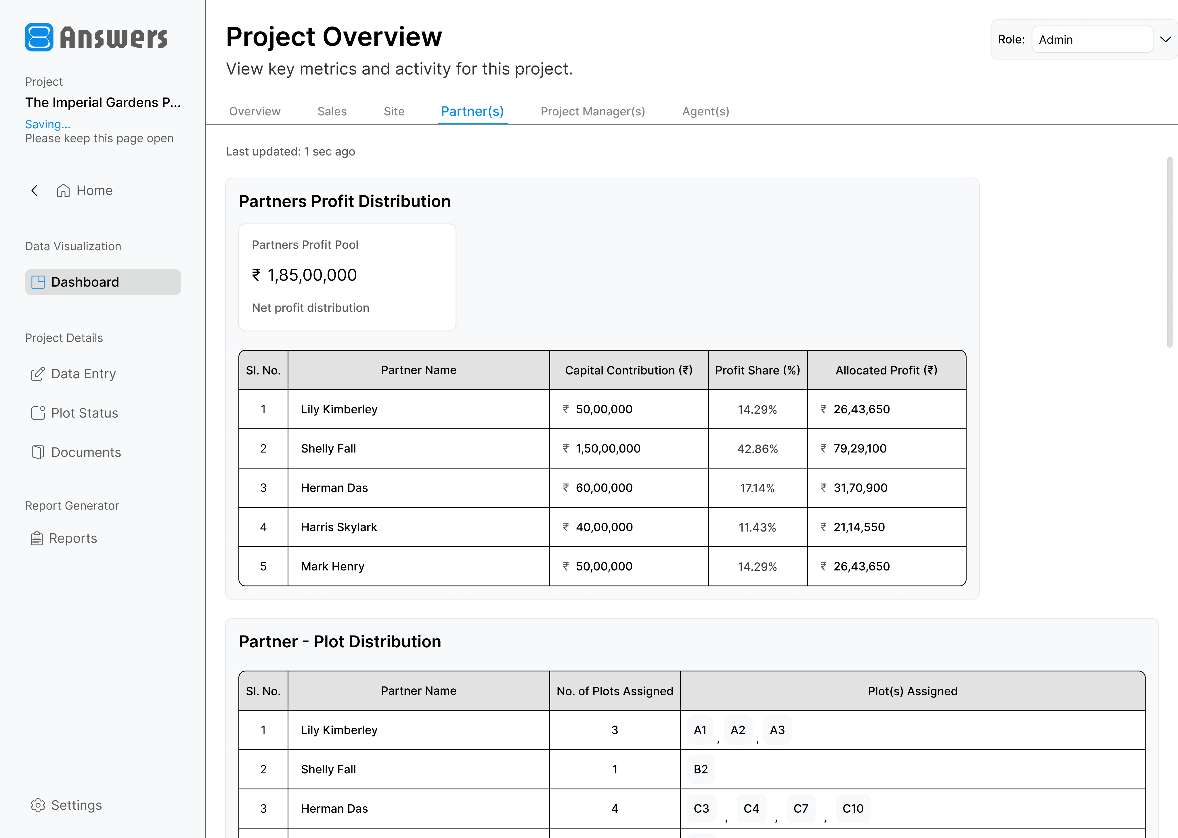Click the Home house icon

coord(64,190)
